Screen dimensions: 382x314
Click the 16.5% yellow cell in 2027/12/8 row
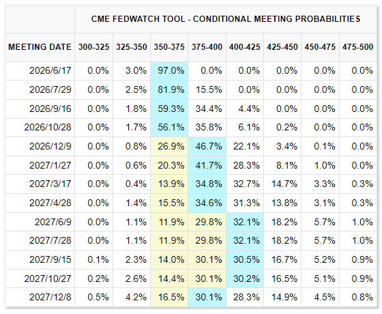pos(169,298)
